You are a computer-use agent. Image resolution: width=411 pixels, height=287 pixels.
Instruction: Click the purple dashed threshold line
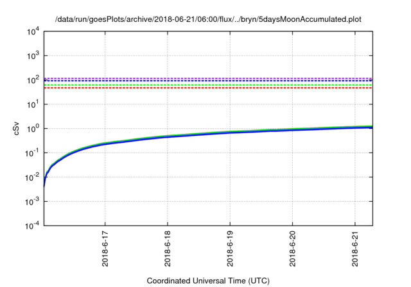208,78
